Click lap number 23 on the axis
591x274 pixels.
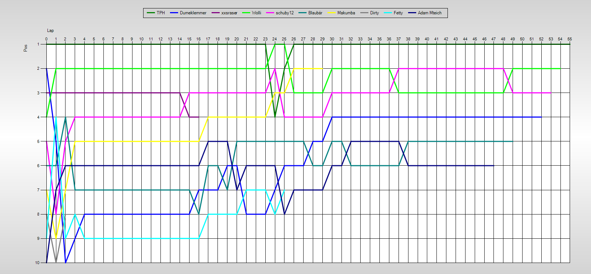(265, 39)
